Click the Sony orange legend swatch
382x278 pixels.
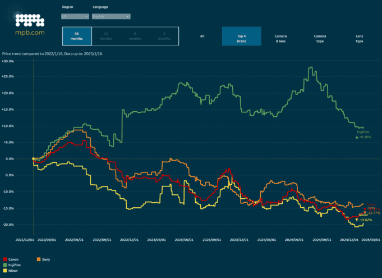(x=39, y=259)
